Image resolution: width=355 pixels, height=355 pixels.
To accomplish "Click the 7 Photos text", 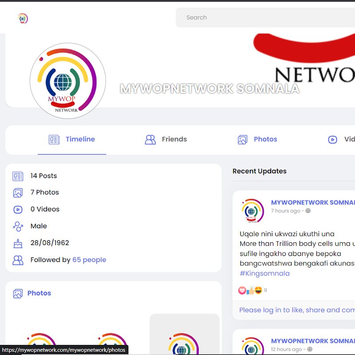I will pos(45,192).
